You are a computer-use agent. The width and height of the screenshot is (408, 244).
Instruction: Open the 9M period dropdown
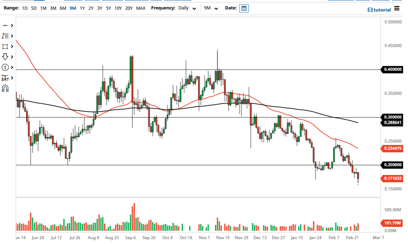[x=211, y=8]
